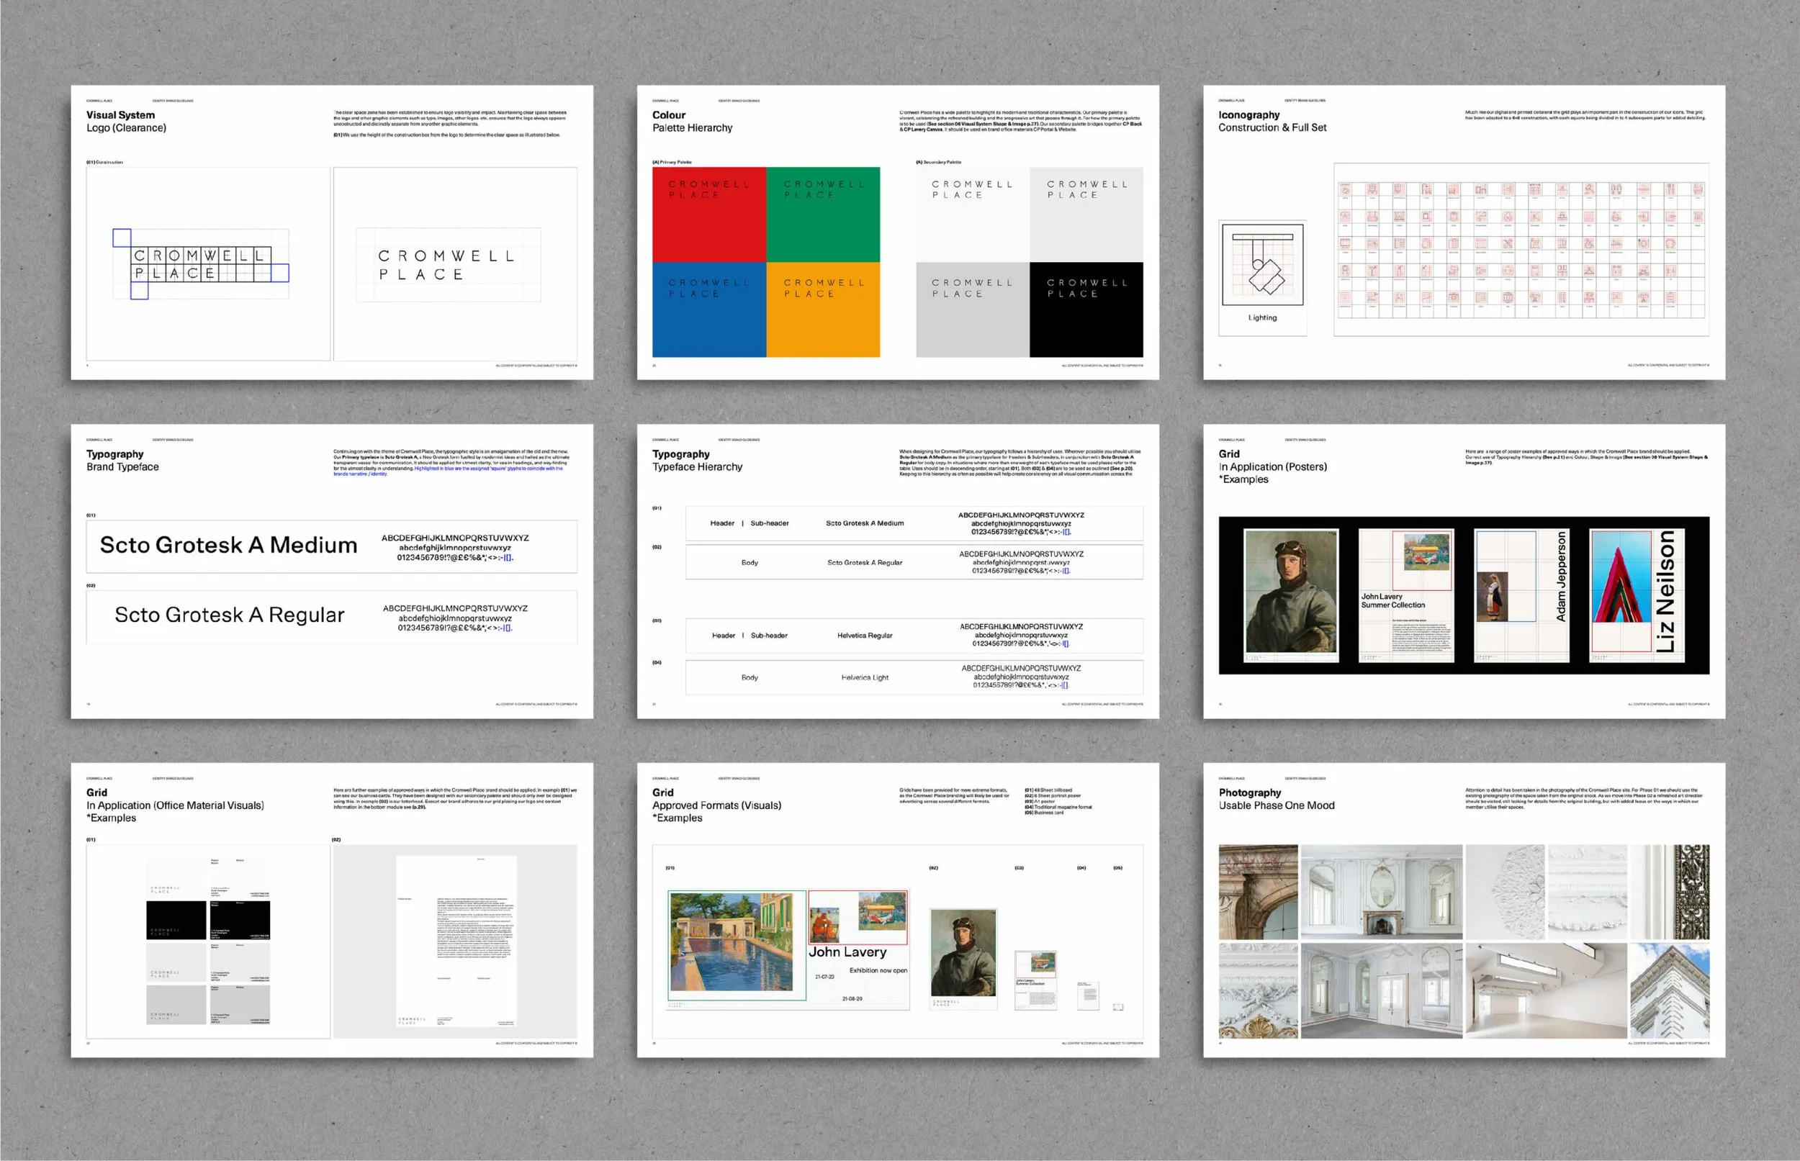Open the Liz Neilson poster example
Image resolution: width=1800 pixels, height=1161 pixels.
click(x=1637, y=595)
